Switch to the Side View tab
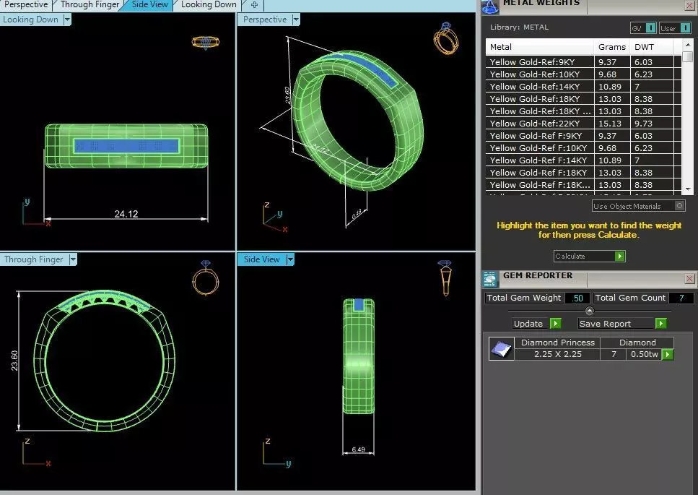The width and height of the screenshot is (698, 495). [149, 5]
